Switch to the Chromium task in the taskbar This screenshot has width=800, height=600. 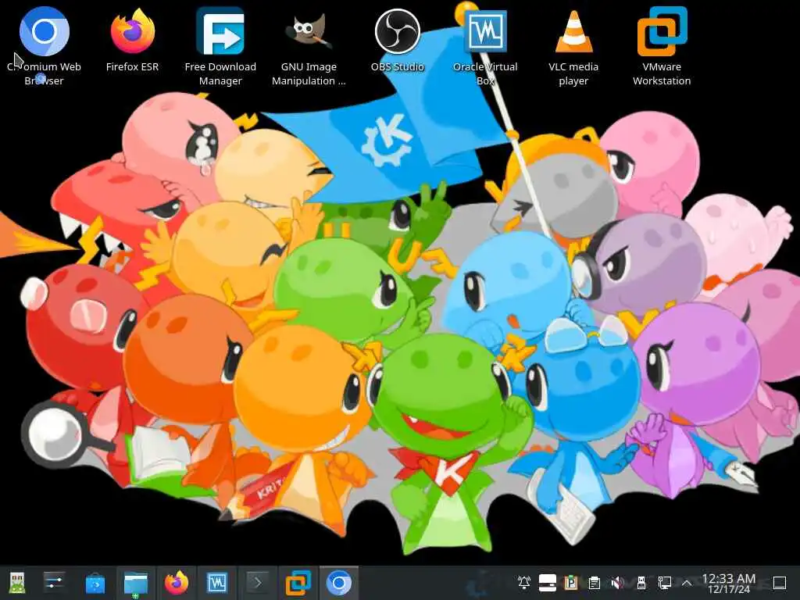(339, 583)
